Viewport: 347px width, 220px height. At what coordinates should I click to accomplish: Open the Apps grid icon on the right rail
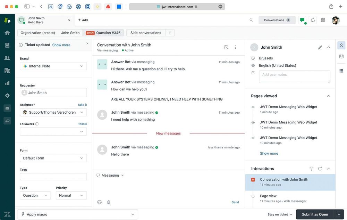(x=341, y=70)
